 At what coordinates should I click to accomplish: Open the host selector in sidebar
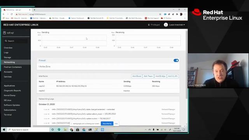(x=16, y=33)
